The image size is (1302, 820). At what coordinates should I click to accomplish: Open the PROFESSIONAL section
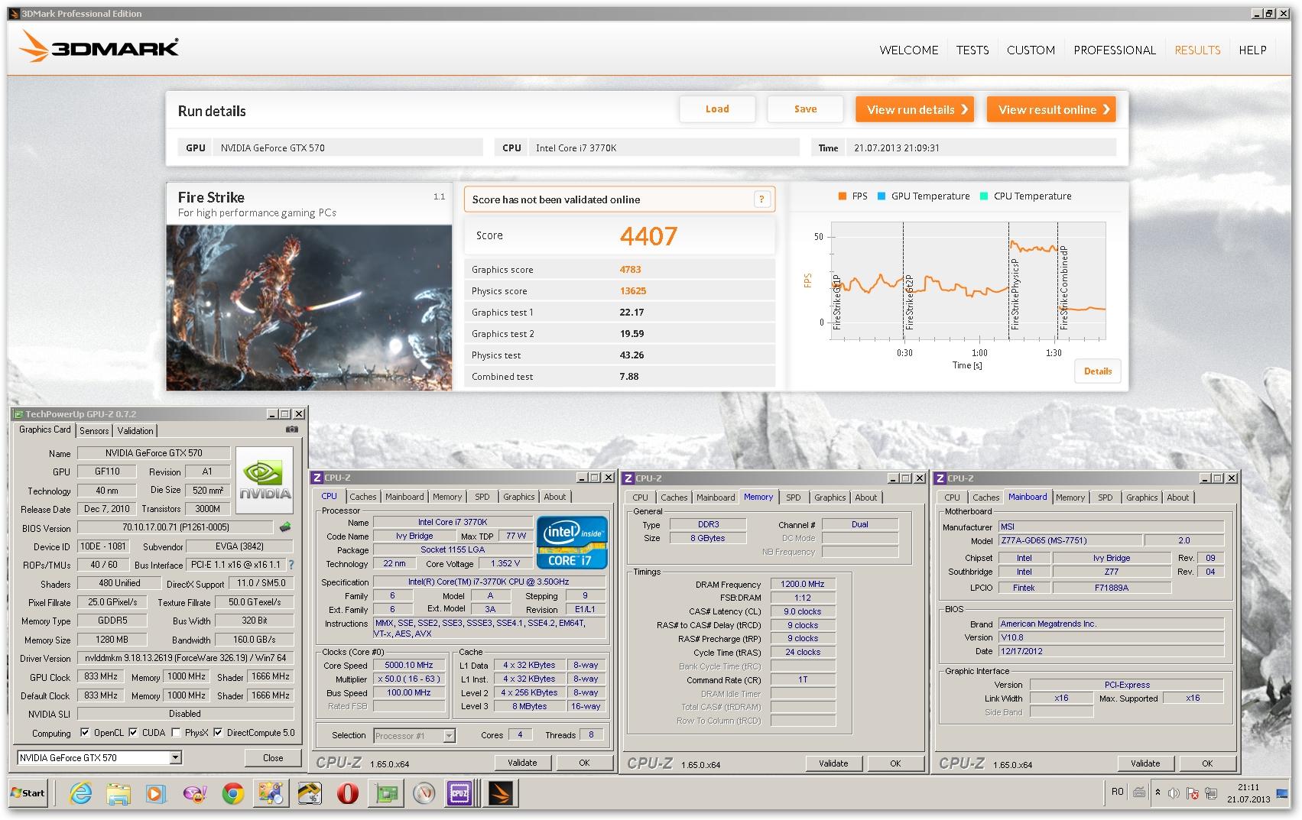(1114, 50)
